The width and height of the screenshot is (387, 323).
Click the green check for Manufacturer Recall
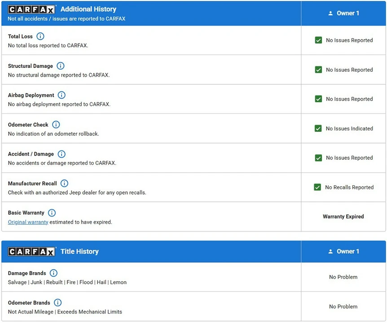[317, 187]
